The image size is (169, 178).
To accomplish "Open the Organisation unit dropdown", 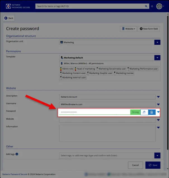I will [157, 42].
